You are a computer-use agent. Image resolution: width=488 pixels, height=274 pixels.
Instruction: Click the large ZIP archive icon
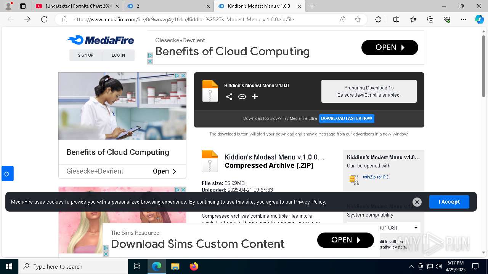[x=210, y=161]
